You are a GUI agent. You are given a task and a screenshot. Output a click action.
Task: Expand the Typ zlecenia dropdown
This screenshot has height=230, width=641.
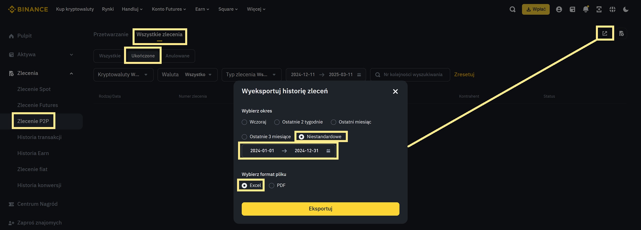[251, 75]
